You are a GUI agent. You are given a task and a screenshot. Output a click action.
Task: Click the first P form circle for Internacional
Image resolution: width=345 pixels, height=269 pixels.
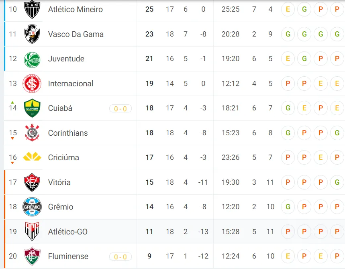[288, 84]
